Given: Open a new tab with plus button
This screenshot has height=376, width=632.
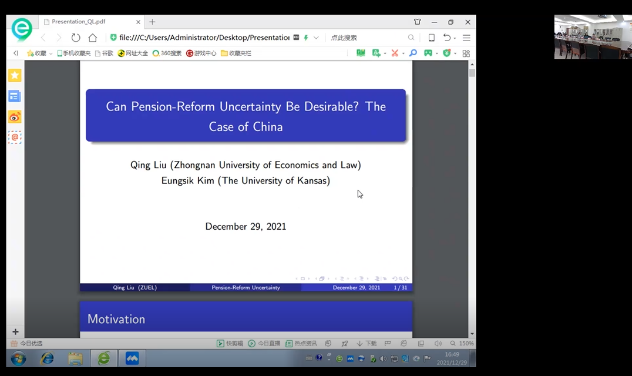Looking at the screenshot, I should point(152,22).
